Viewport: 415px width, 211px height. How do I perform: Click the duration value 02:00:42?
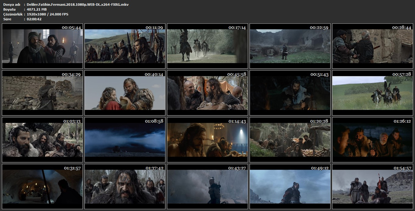pyautogui.click(x=34, y=19)
